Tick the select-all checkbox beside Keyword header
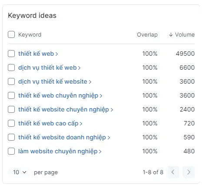Image resolution: width=203 pixels, height=186 pixels. 11,34
